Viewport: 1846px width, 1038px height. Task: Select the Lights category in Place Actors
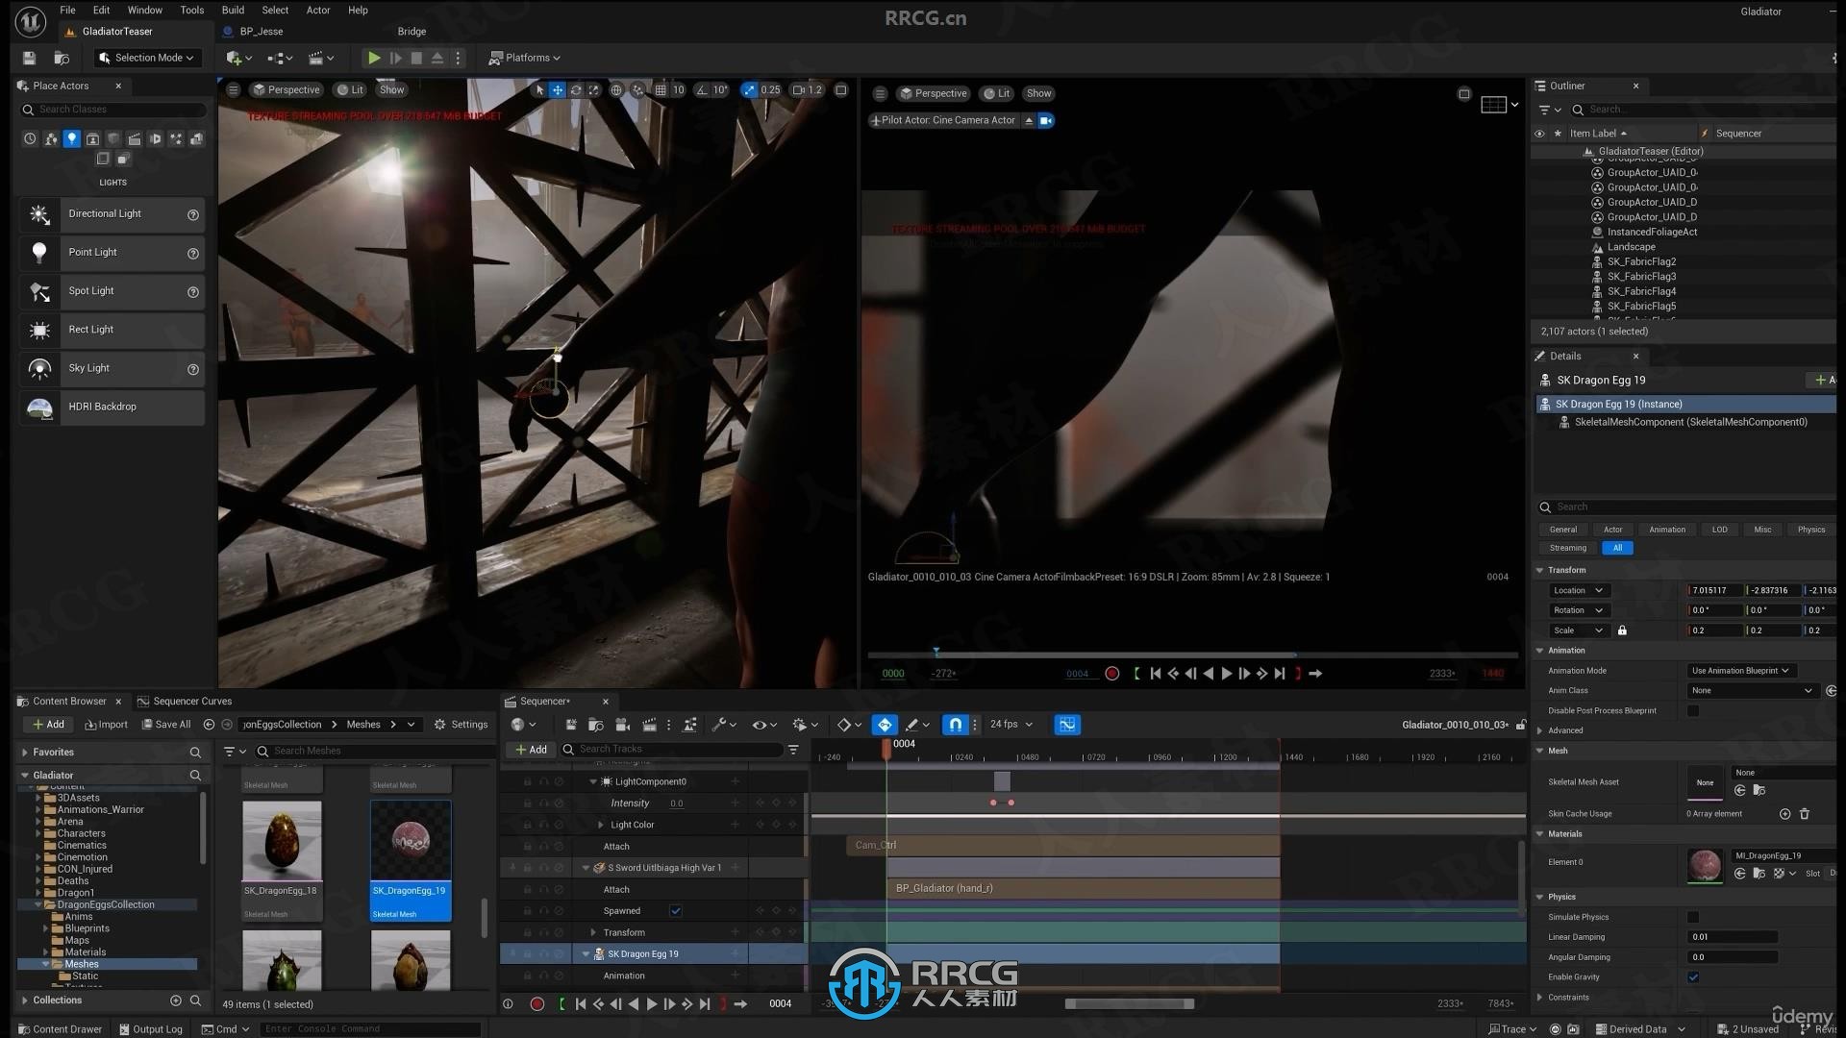coord(71,138)
